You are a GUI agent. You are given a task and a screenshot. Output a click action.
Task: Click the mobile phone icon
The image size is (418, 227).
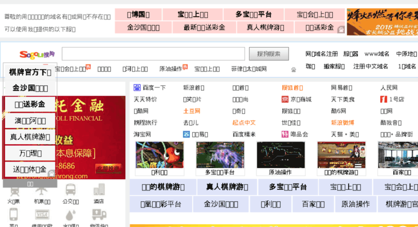13,215
